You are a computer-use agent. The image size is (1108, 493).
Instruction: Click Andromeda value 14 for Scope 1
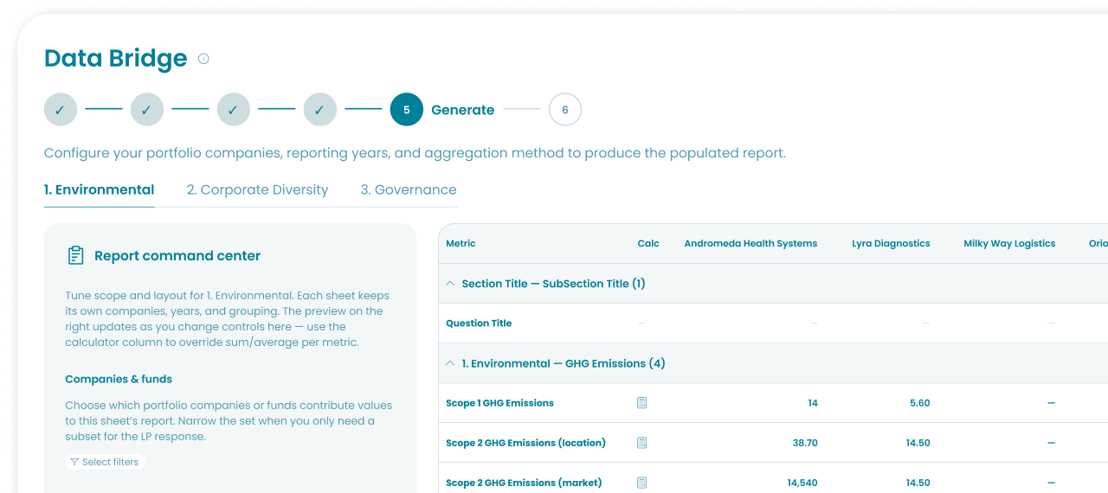[x=812, y=403]
